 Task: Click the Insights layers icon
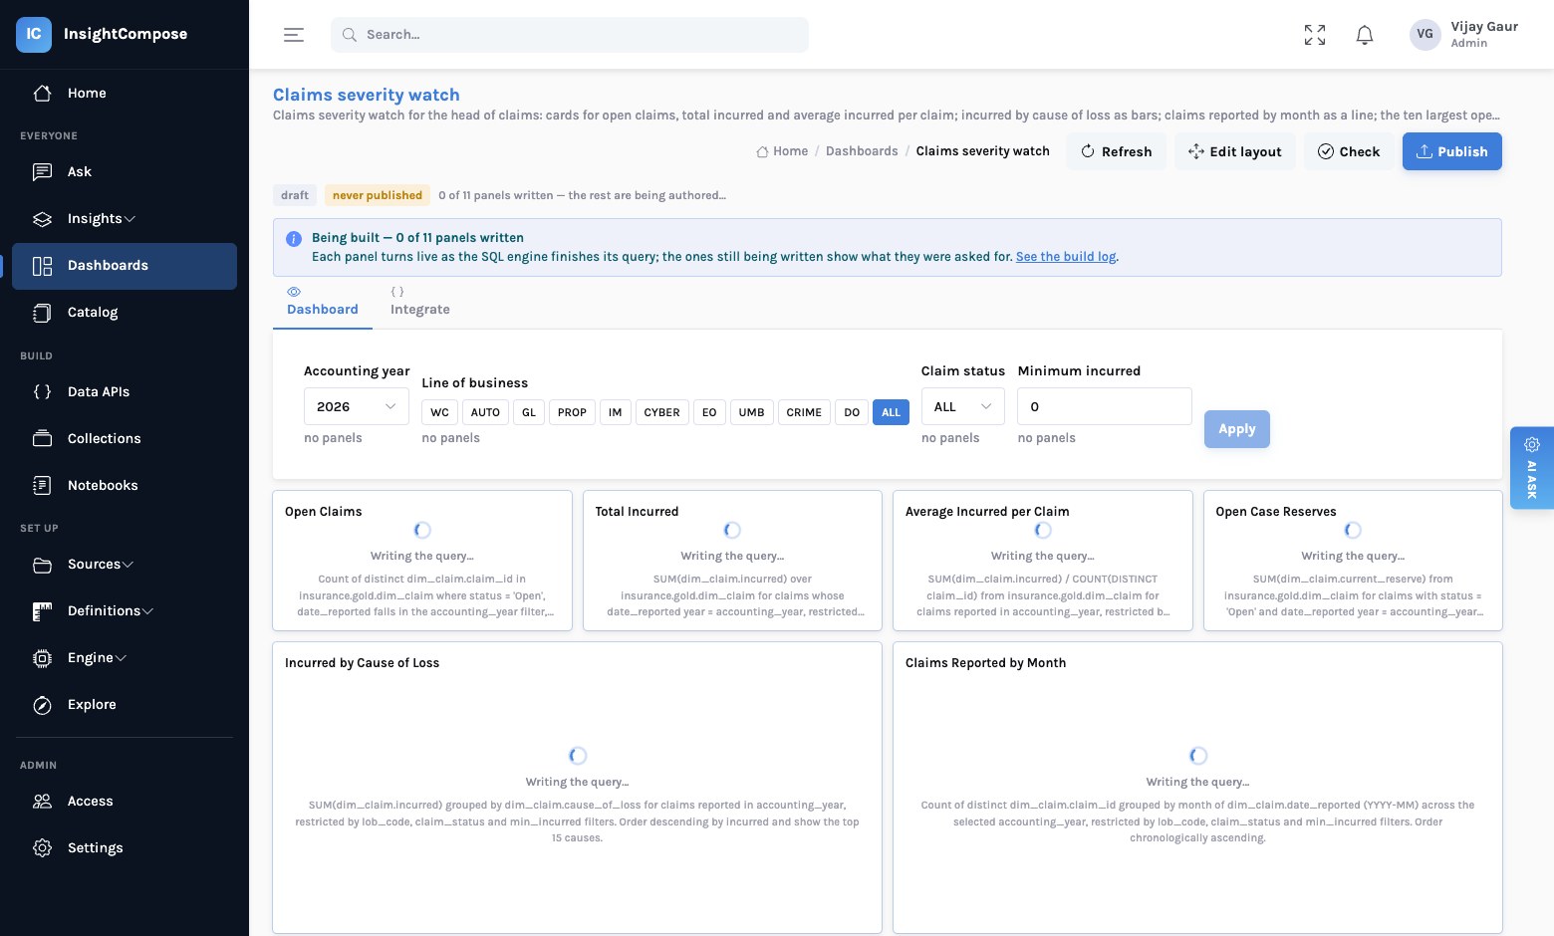point(42,218)
